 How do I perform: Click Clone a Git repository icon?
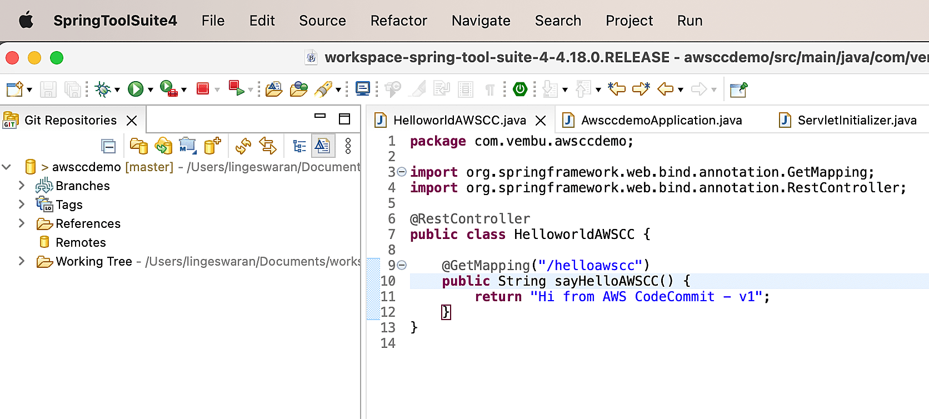pos(163,146)
